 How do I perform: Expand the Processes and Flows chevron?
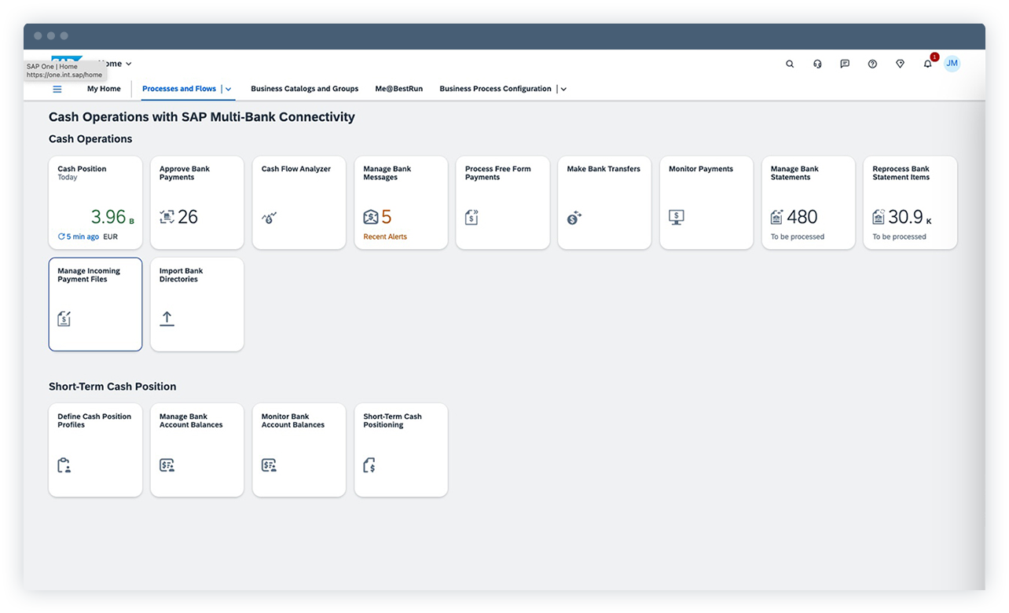click(x=229, y=89)
